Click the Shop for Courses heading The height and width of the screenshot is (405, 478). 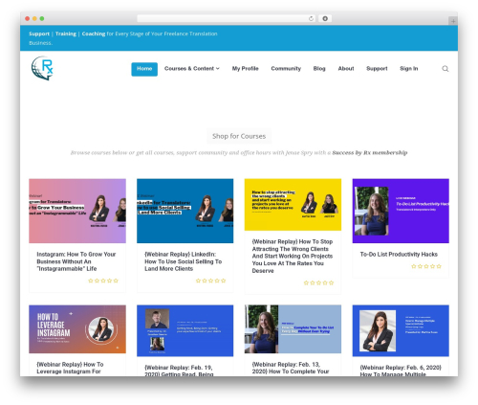[239, 136]
